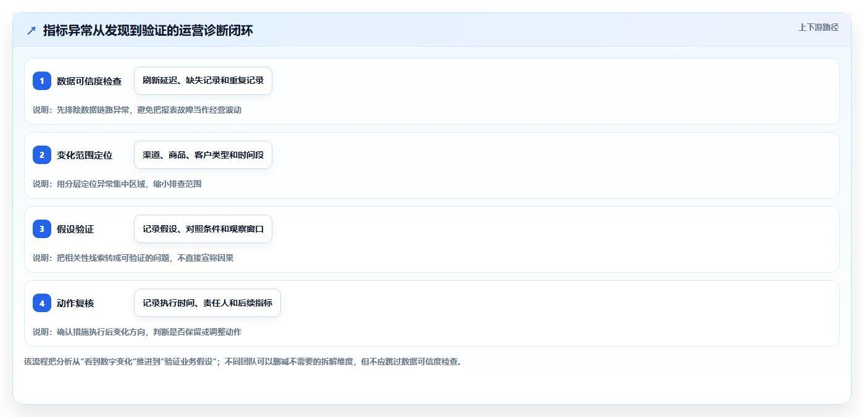Click the note 先排除数据链路异常

tap(93, 110)
